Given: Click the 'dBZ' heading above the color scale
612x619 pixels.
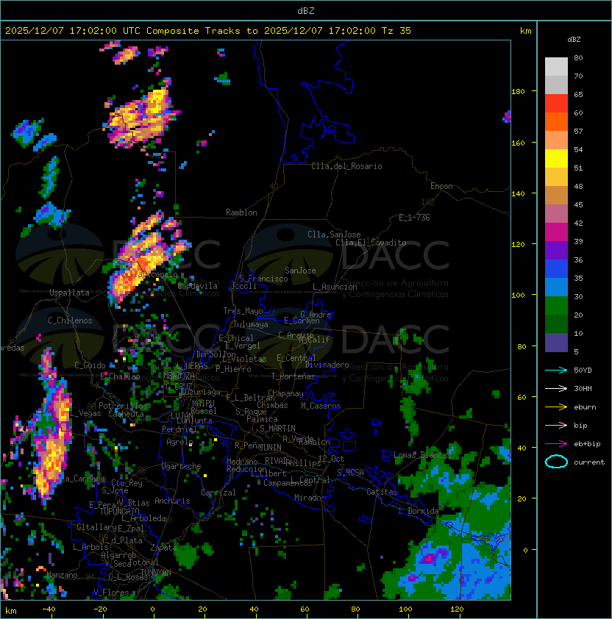Looking at the screenshot, I should (x=574, y=40).
